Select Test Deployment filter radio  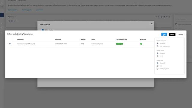point(157,46)
